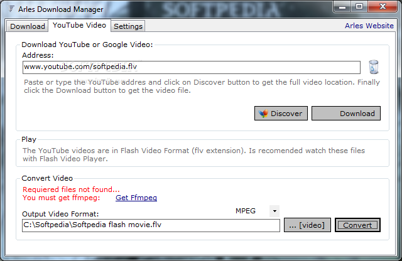
Task: Click the 'Output Video Format:' label
Action: (x=60, y=214)
